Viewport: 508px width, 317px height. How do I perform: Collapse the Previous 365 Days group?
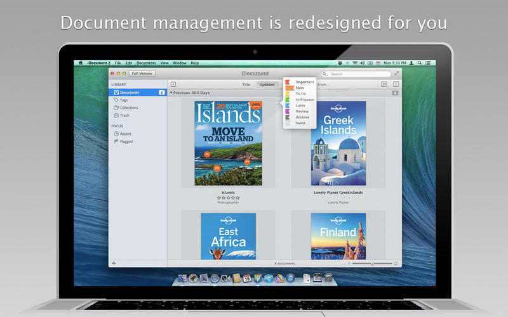171,93
